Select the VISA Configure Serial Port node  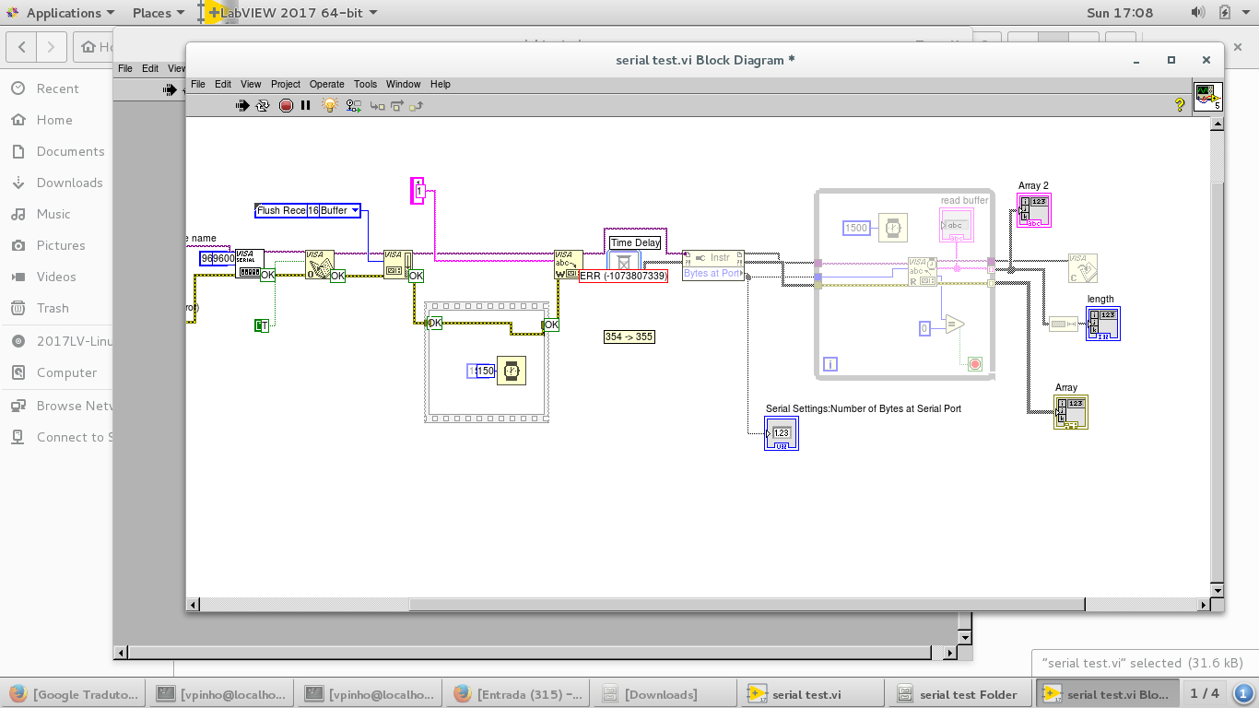point(249,263)
